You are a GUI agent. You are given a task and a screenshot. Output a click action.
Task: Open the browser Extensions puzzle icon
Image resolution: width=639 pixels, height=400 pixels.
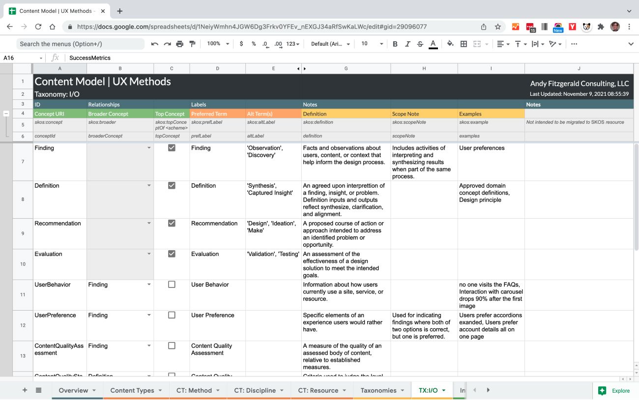(x=601, y=27)
